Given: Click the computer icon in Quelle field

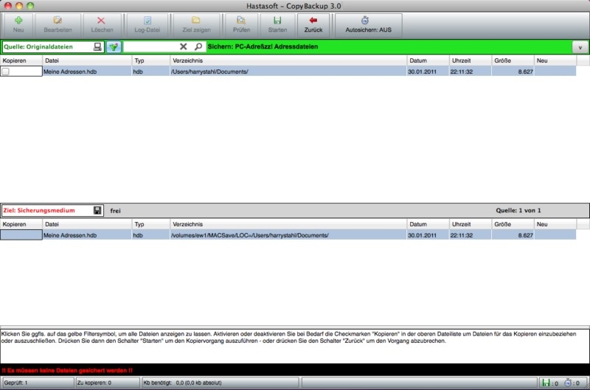Looking at the screenshot, I should 97,46.
